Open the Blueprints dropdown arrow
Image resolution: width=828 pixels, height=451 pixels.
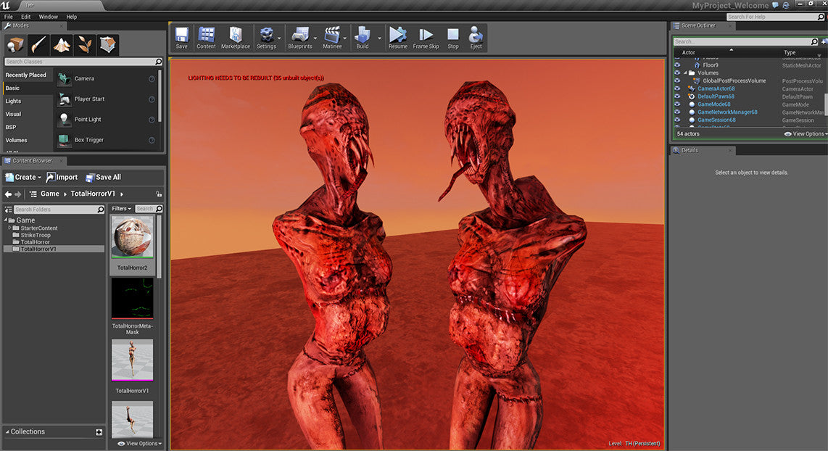[x=315, y=38]
